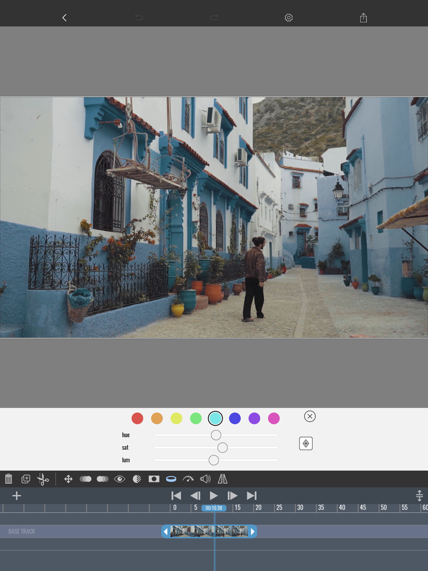Screen dimensions: 428x571
Task: Expand the clip's right trim handle
Action: (x=253, y=532)
